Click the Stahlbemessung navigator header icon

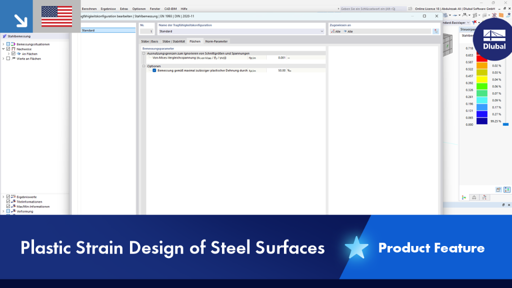(x=4, y=36)
